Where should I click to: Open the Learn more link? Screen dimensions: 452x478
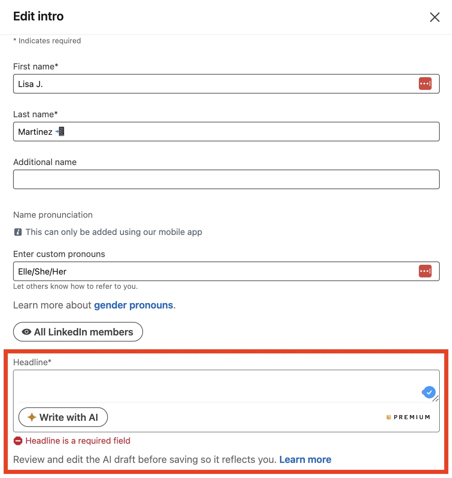pyautogui.click(x=305, y=459)
